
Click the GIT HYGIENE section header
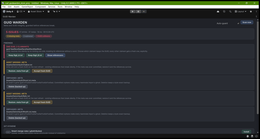pyautogui.click(x=10, y=126)
